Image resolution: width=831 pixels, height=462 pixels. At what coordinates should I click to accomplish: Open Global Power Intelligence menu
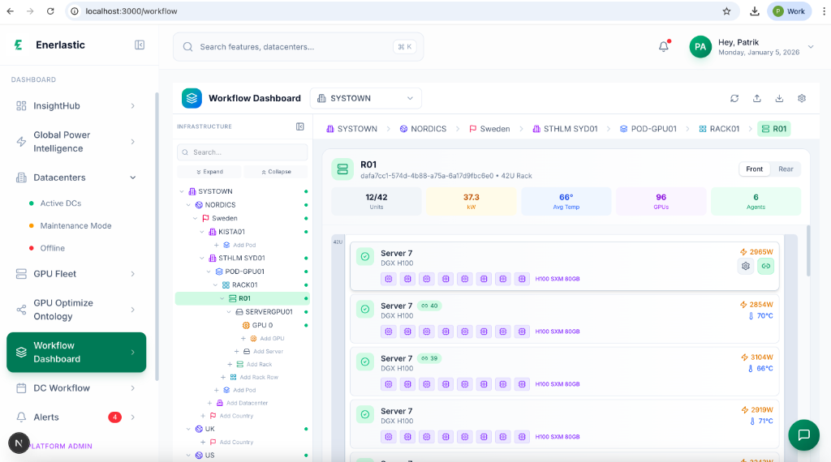pyautogui.click(x=76, y=142)
